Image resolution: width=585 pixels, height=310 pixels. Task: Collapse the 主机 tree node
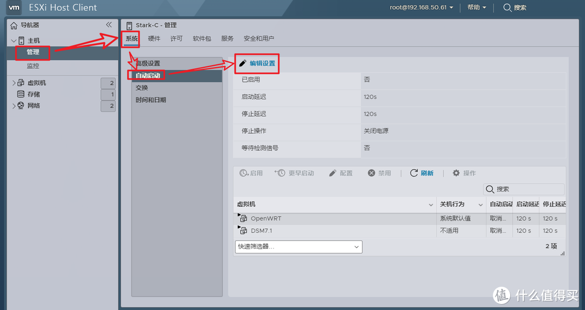pos(14,41)
